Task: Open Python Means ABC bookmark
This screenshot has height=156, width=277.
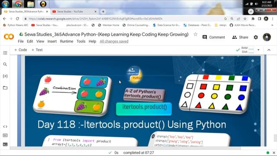Action: coord(16,25)
